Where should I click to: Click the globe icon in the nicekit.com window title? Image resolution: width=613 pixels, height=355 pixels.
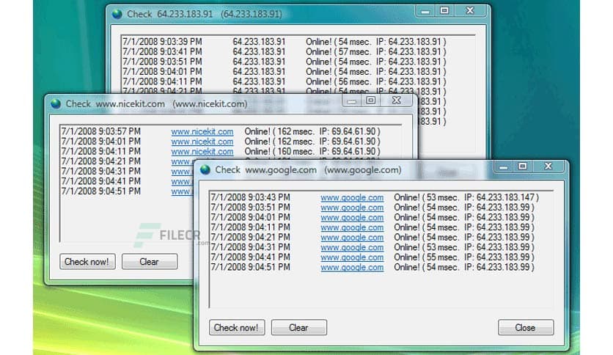[x=56, y=103]
